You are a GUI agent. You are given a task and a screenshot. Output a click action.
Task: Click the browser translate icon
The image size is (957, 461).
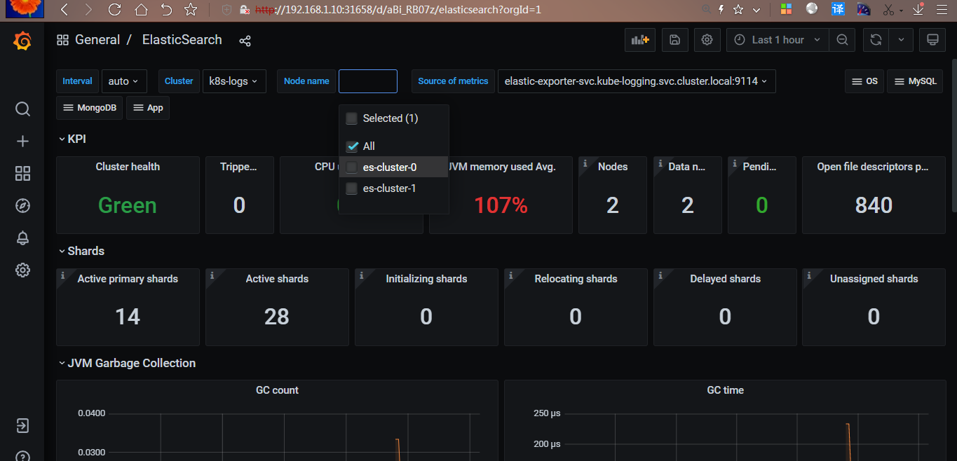838,10
